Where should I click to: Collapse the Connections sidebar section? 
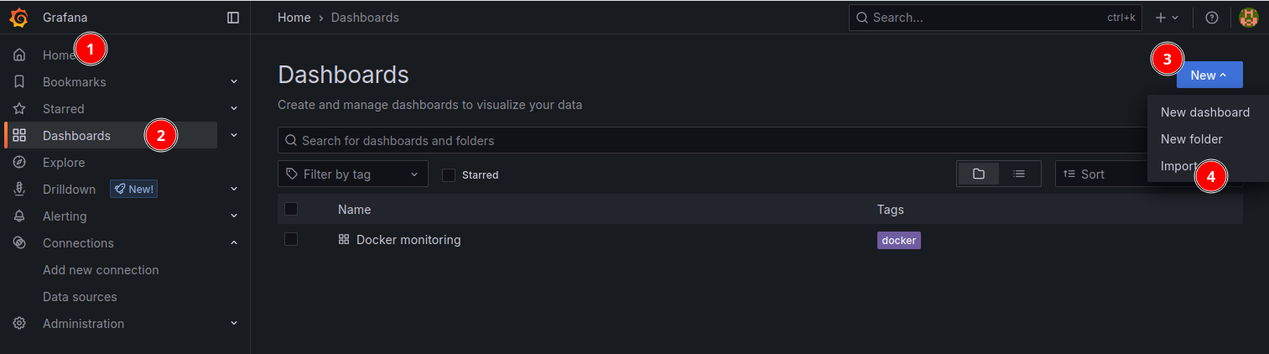pos(234,243)
